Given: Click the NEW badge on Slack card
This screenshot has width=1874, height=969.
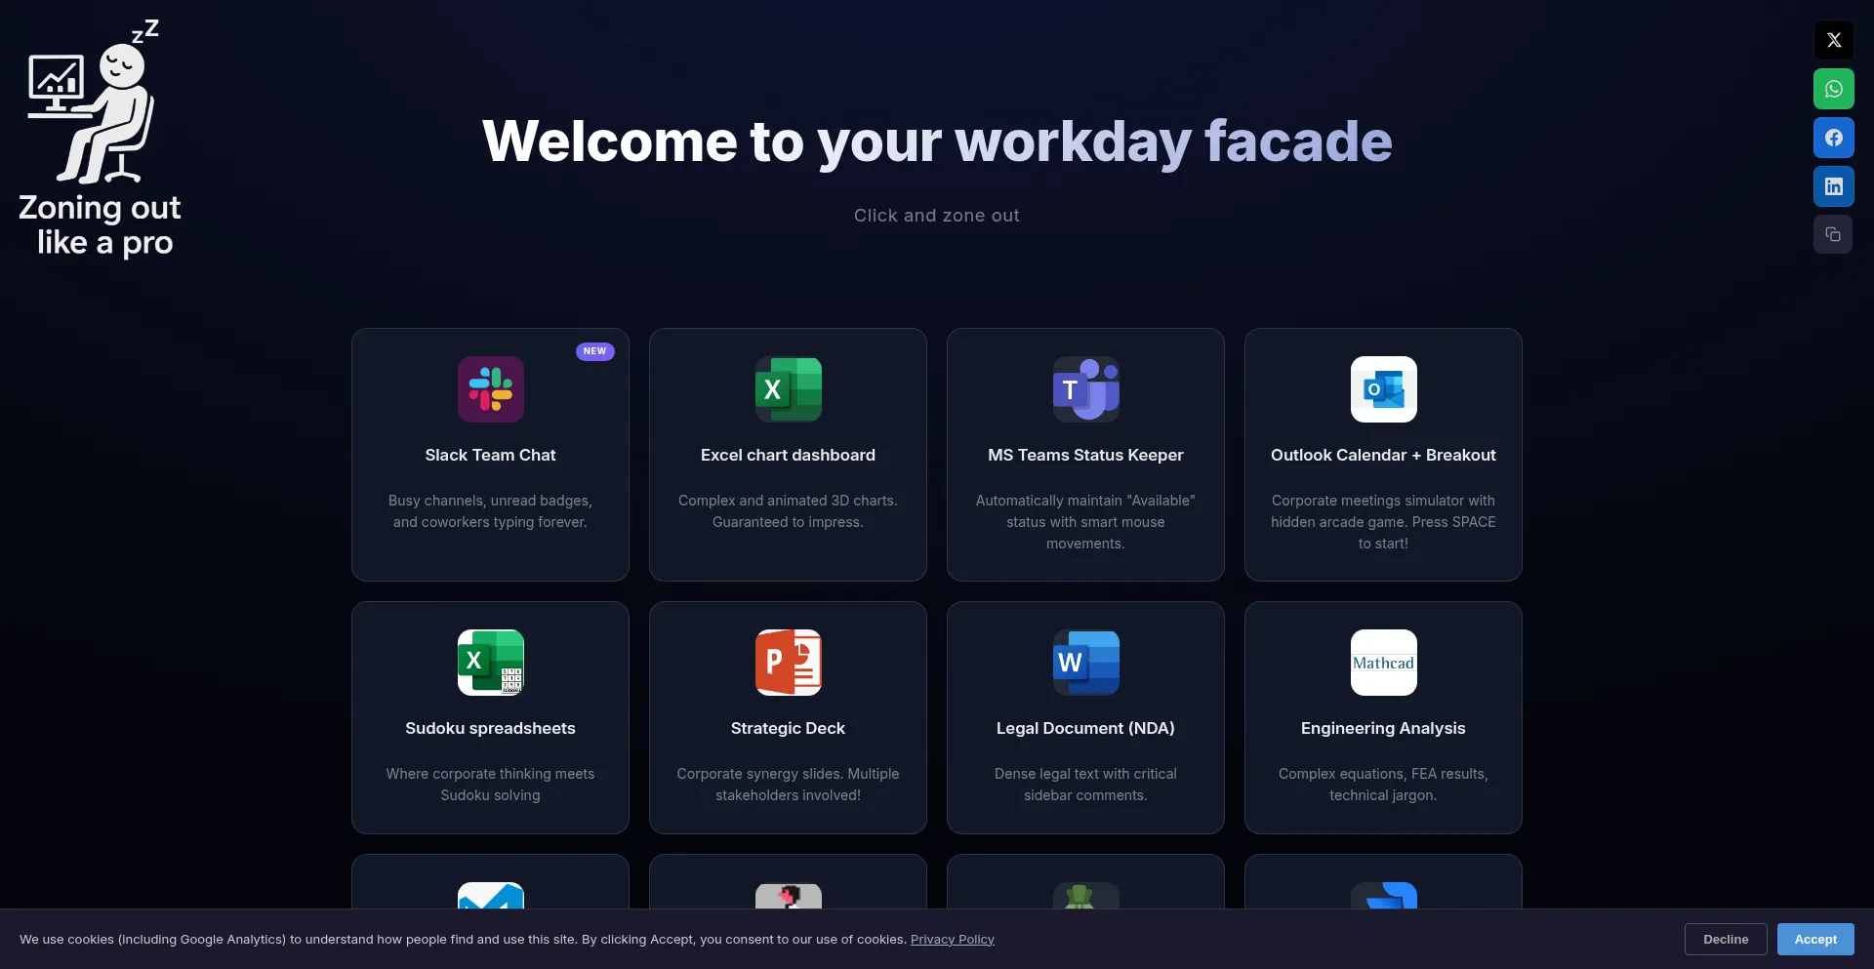Looking at the screenshot, I should tap(595, 351).
